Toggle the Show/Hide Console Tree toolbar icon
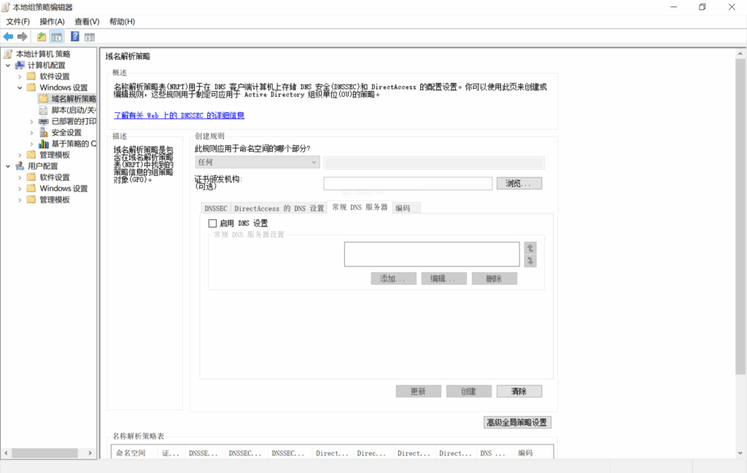Viewport: 747px width, 473px height. [55, 36]
